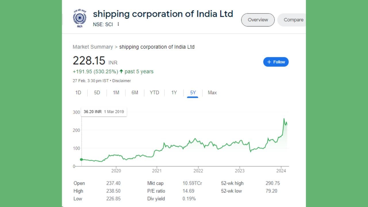368x207 pixels.
Task: Open the Overview tab
Action: click(258, 20)
